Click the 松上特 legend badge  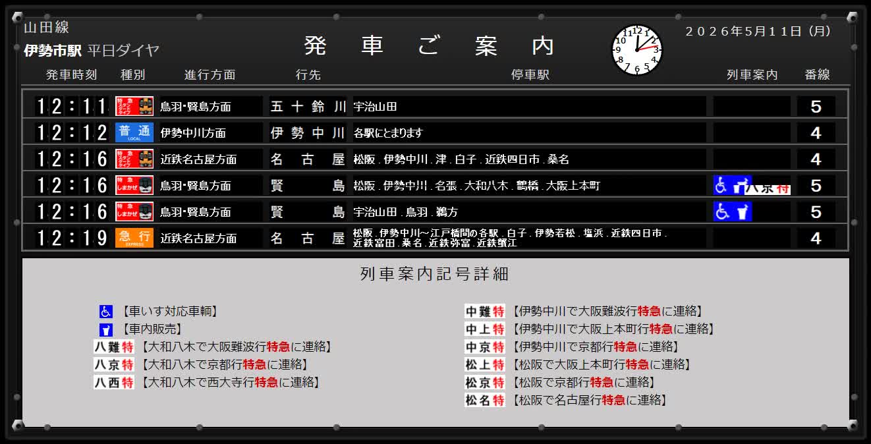coord(485,365)
